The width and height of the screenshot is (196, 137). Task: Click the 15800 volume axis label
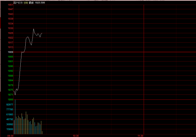pyautogui.click(x=10, y=129)
